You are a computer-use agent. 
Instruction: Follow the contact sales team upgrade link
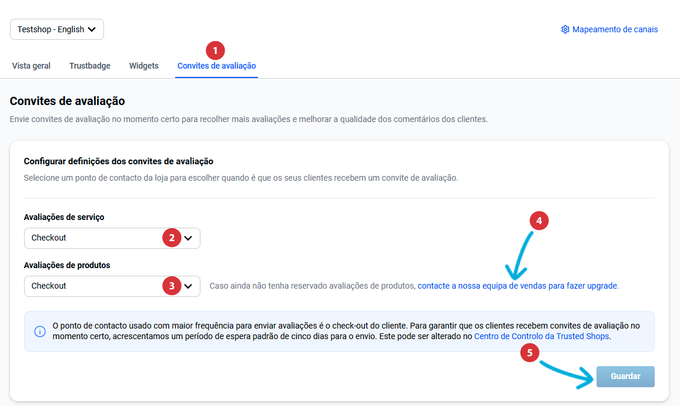coord(517,286)
